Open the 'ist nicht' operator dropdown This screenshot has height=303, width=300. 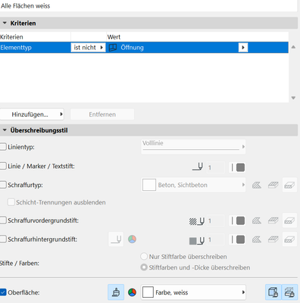click(88, 48)
